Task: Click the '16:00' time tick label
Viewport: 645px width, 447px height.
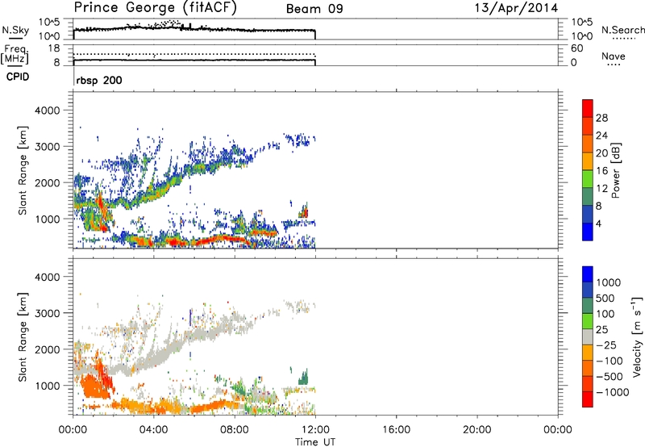Action: coord(396,430)
